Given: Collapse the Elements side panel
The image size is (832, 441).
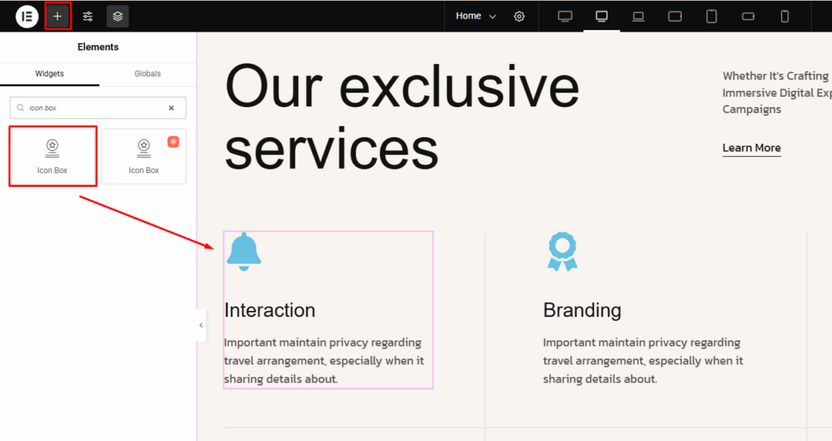Looking at the screenshot, I should (201, 326).
